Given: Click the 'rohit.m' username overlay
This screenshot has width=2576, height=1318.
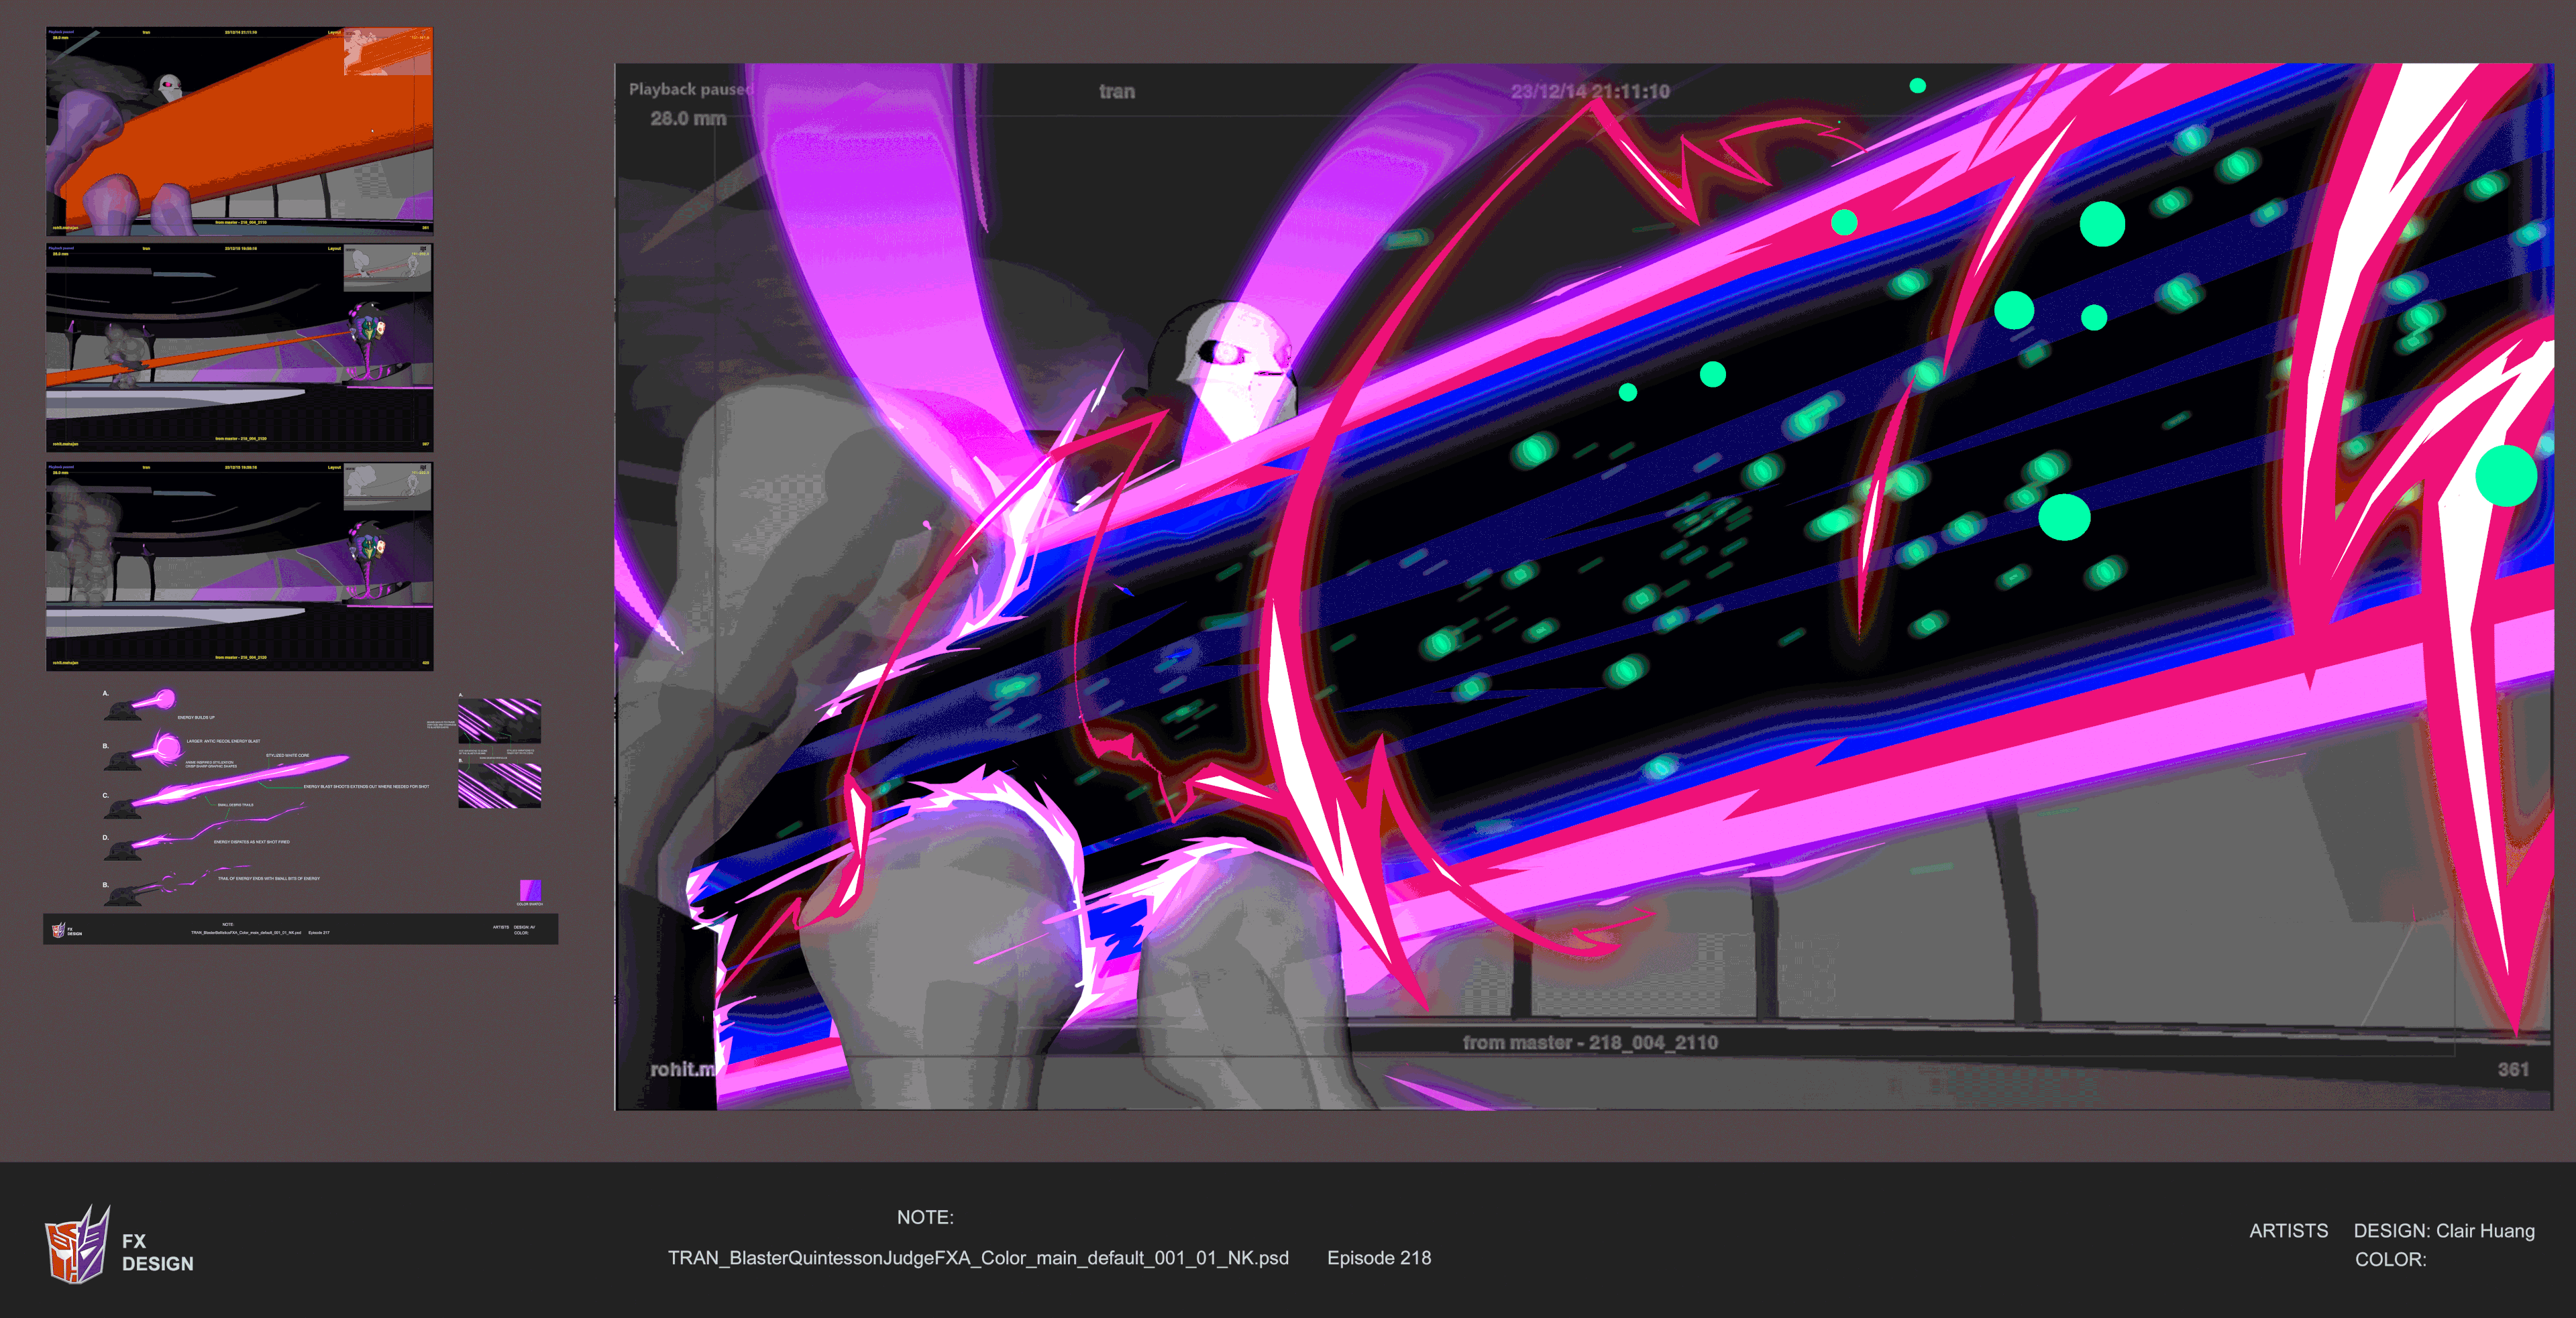Looking at the screenshot, I should [x=683, y=1070].
